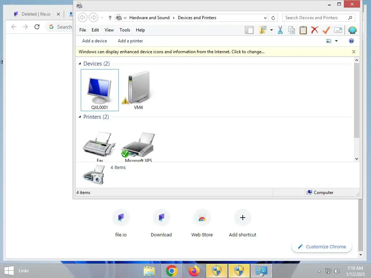371x278 pixels.
Task: Open the Web Store shortcut in Chrome
Action: point(202,223)
